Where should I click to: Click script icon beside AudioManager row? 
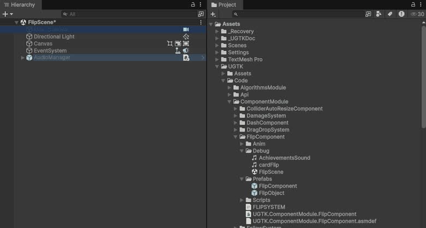coord(186,58)
